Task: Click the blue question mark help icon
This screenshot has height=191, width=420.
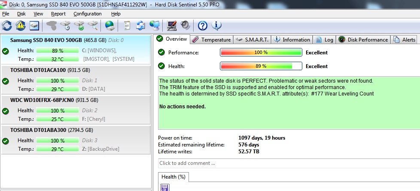Action: (x=203, y=26)
